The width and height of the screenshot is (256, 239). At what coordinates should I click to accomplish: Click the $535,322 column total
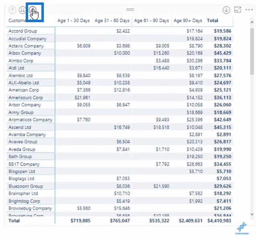(159, 221)
